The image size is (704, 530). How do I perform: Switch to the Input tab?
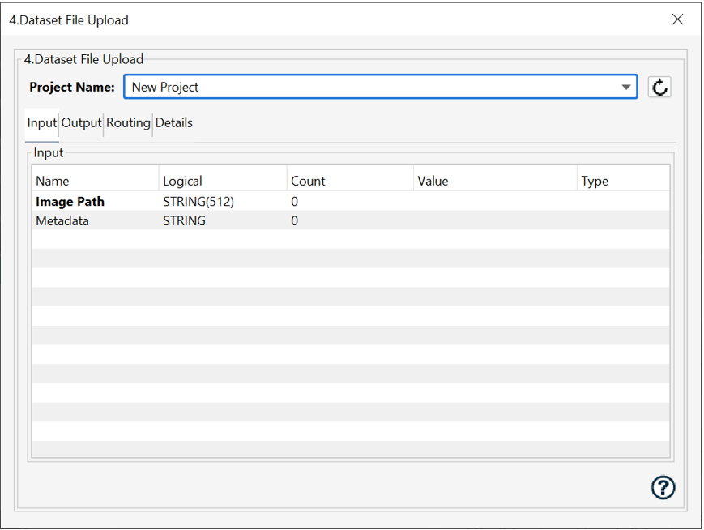coord(42,123)
